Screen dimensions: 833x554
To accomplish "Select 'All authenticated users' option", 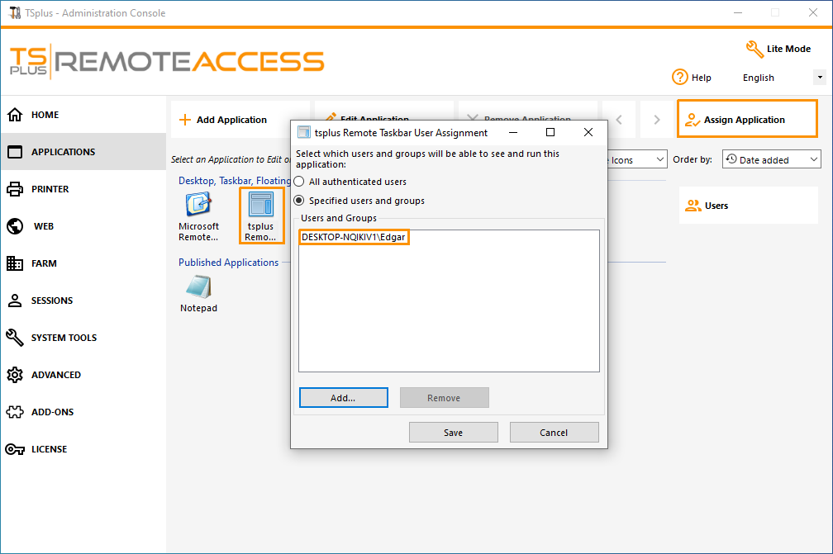I will coord(298,181).
